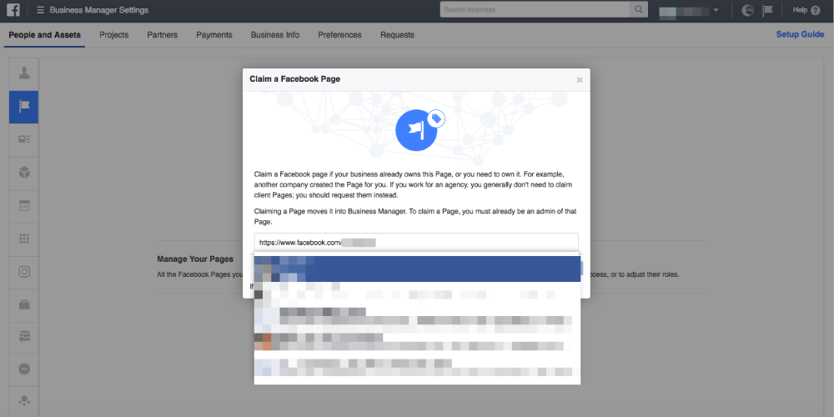Viewport: 834px width, 417px height.
Task: Open the flag Pages icon in top bar
Action: click(767, 10)
